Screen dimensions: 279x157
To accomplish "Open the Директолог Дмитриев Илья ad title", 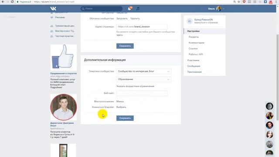I will (x=62, y=124).
